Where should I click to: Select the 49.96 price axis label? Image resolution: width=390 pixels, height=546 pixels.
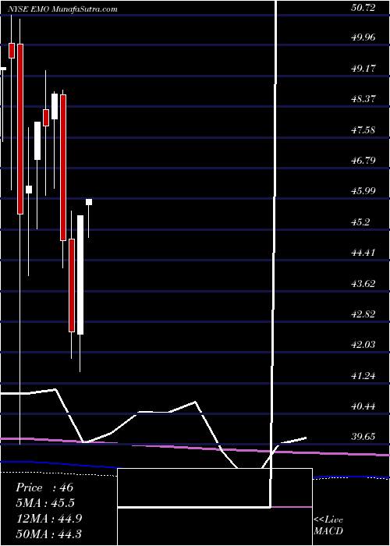(x=363, y=37)
